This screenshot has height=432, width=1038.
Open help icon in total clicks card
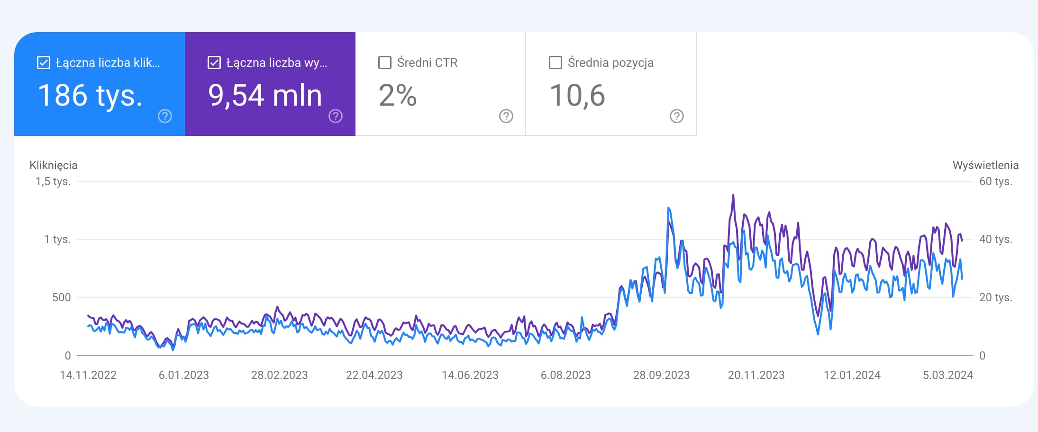tap(165, 116)
